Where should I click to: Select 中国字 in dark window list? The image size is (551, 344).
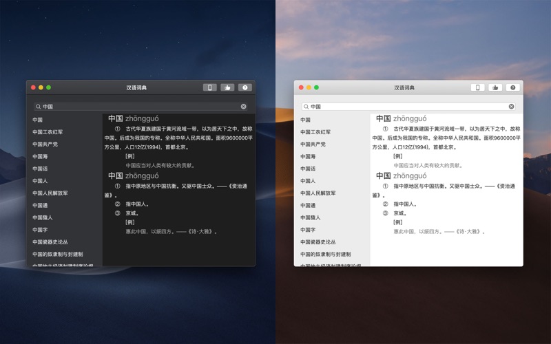coord(40,230)
